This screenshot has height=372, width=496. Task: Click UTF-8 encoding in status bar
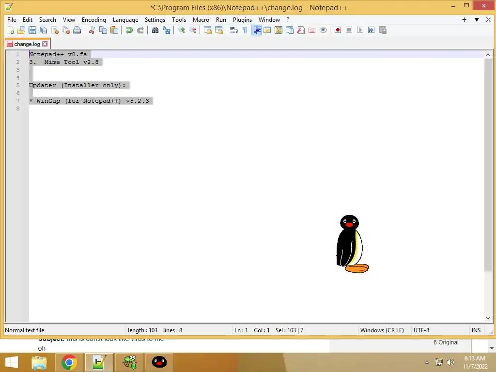point(421,330)
